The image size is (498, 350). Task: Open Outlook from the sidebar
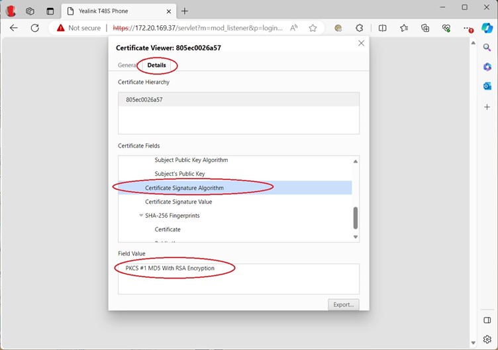click(487, 87)
